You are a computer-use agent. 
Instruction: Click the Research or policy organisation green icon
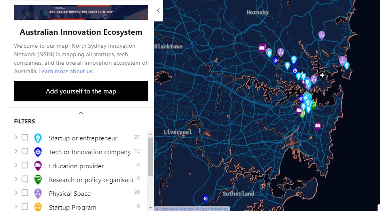tap(38, 180)
